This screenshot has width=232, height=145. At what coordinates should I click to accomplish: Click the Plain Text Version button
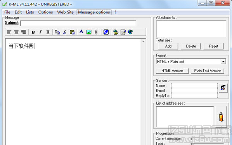tap(208, 71)
